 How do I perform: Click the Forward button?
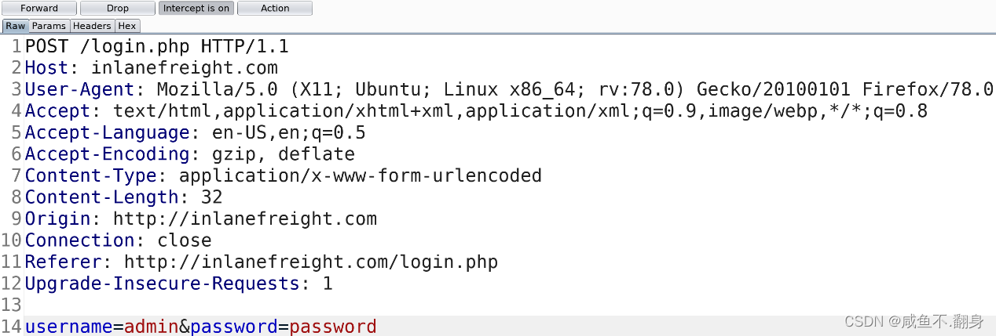39,9
